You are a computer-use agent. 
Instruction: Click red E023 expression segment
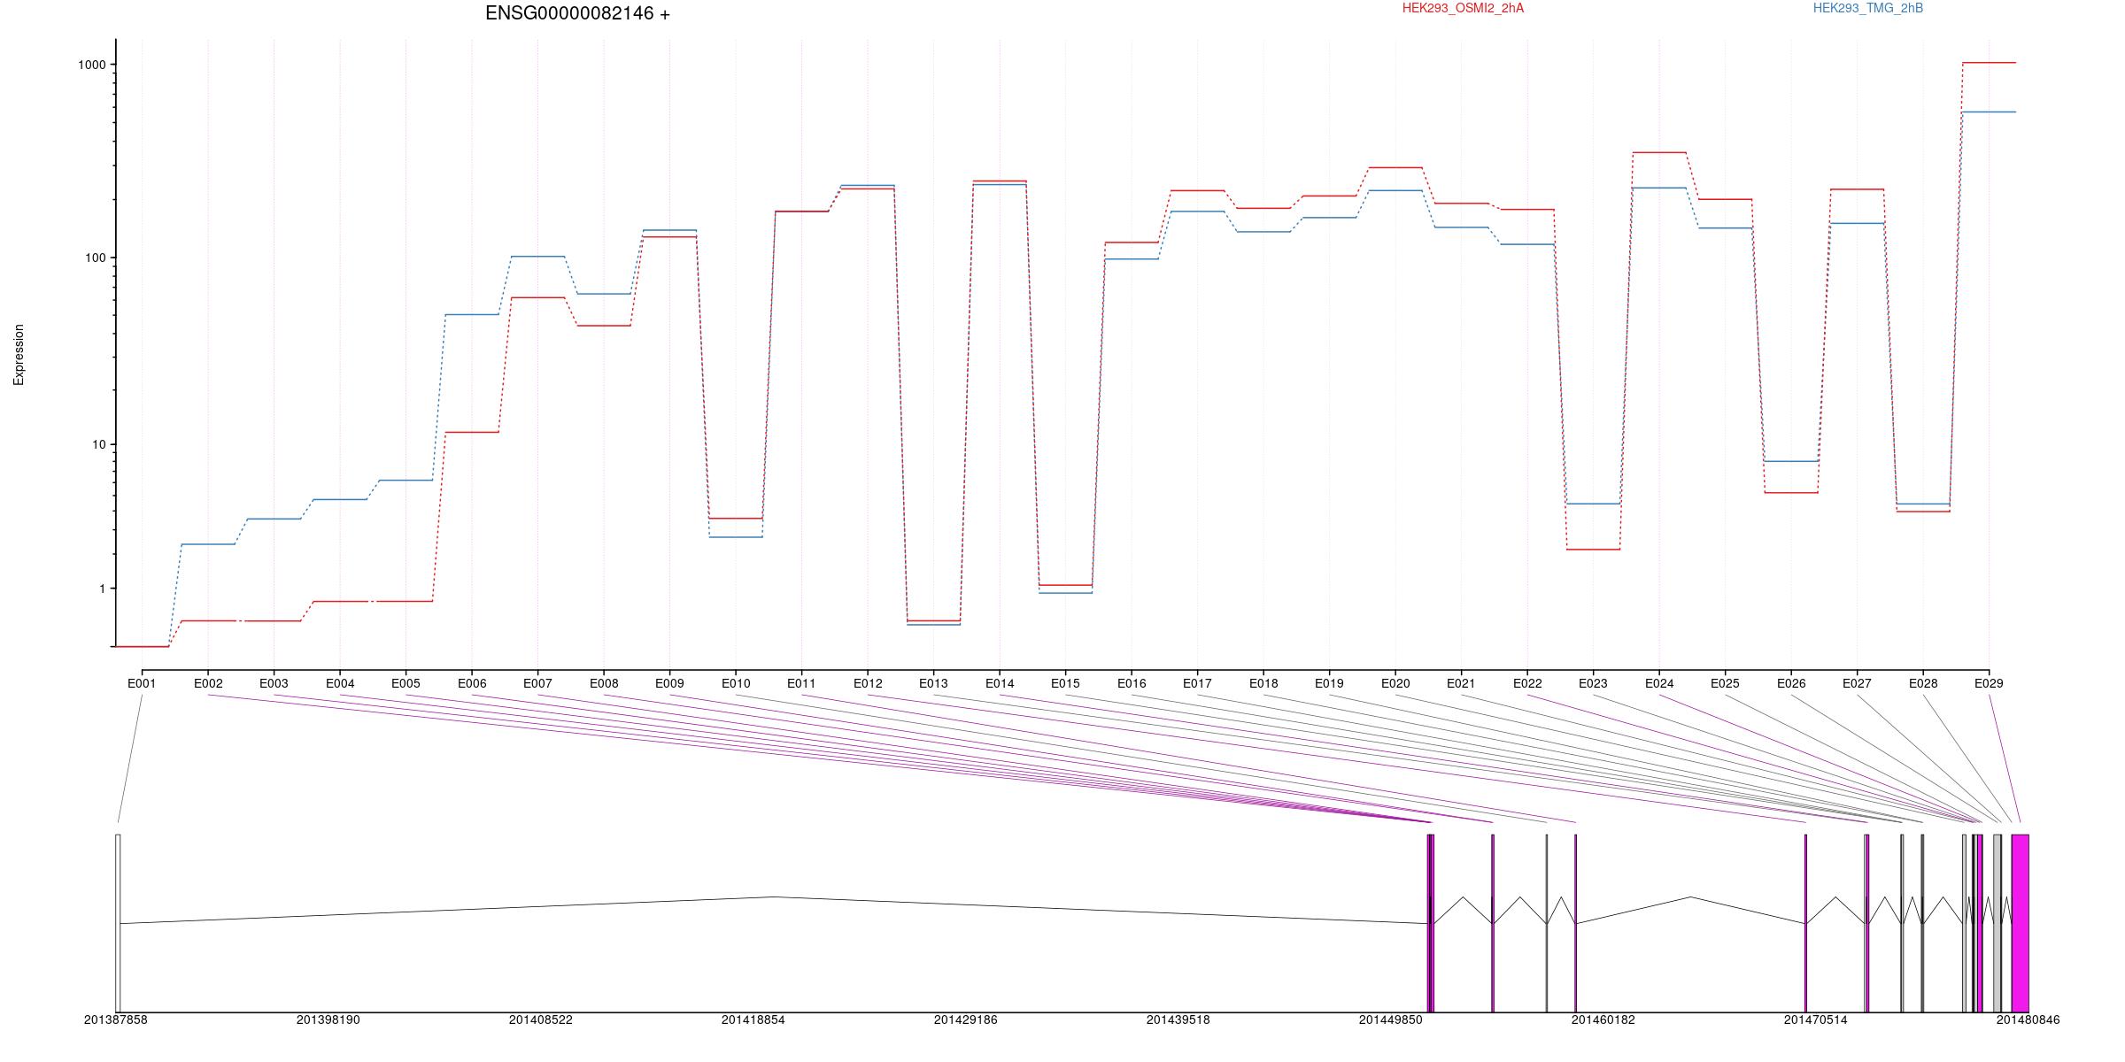coord(1593,550)
